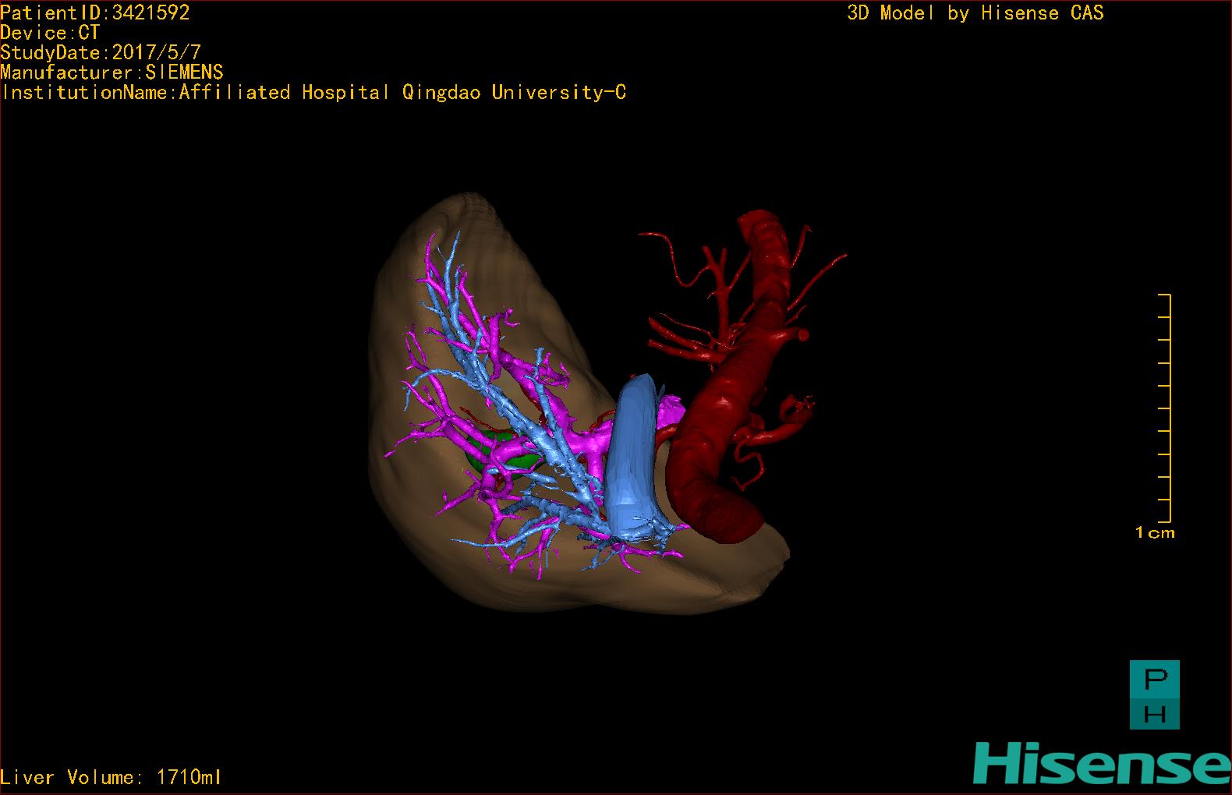Click the 1cm scale label
Image resolution: width=1232 pixels, height=795 pixels.
tap(1155, 533)
